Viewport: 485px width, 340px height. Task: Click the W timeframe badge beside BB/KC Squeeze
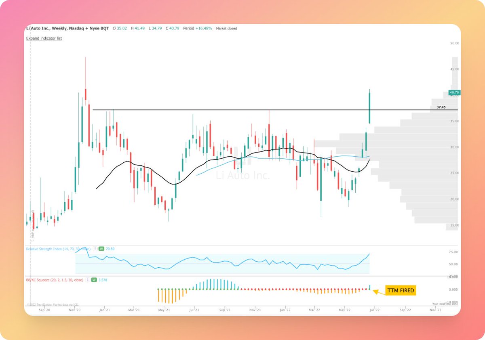tap(95, 279)
